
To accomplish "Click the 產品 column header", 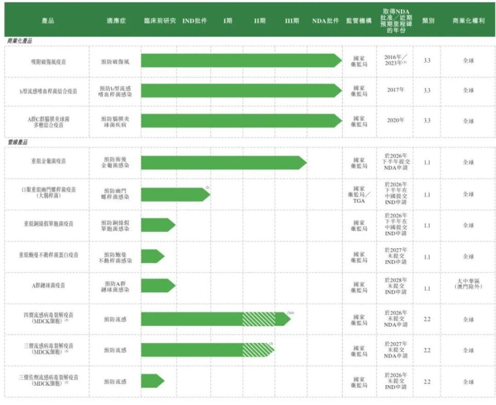I will (48, 21).
